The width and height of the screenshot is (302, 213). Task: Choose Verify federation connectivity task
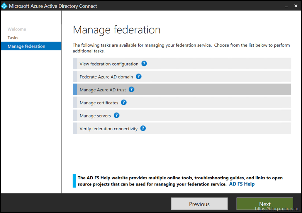tap(108, 129)
